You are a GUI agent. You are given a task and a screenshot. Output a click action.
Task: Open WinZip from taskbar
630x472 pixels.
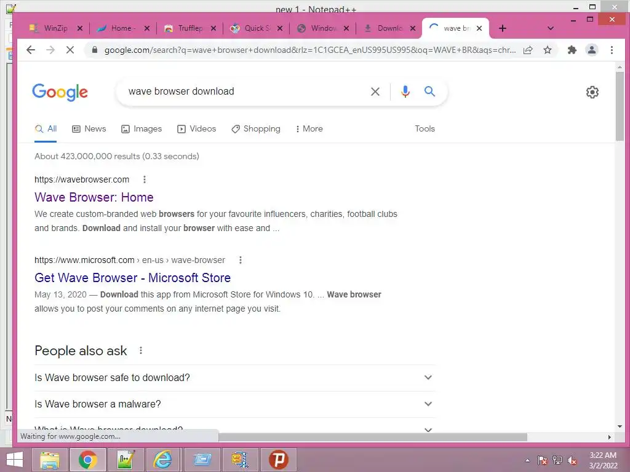(240, 460)
